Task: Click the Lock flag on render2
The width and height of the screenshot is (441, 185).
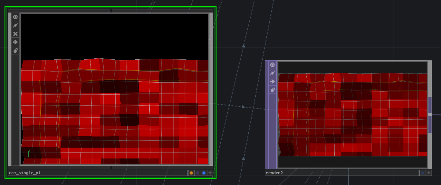Action: 272,90
